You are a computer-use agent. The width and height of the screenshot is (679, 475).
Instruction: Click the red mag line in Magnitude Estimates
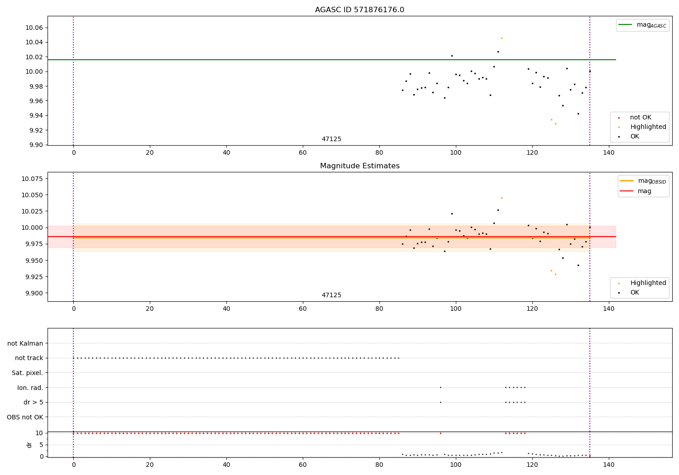tap(331, 237)
